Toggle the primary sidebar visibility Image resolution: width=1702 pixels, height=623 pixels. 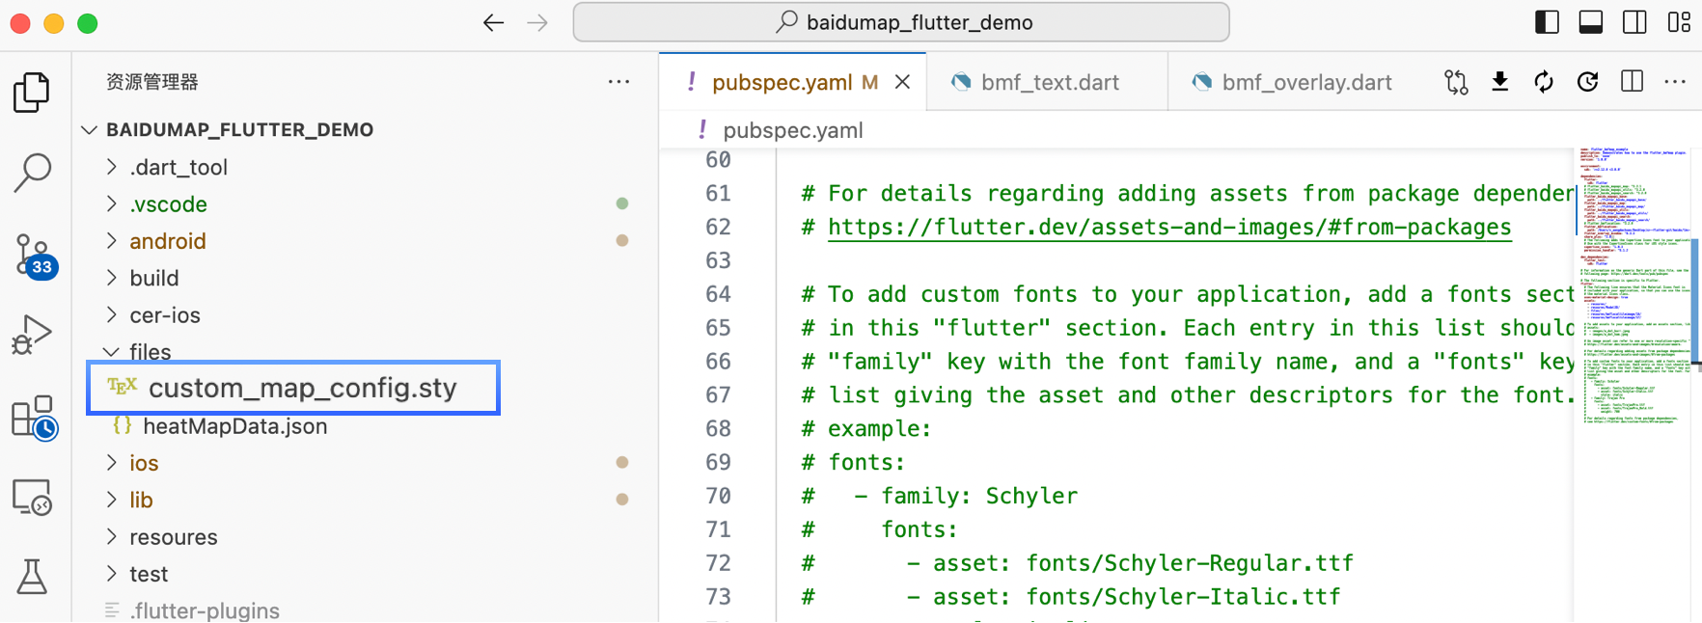[1547, 22]
